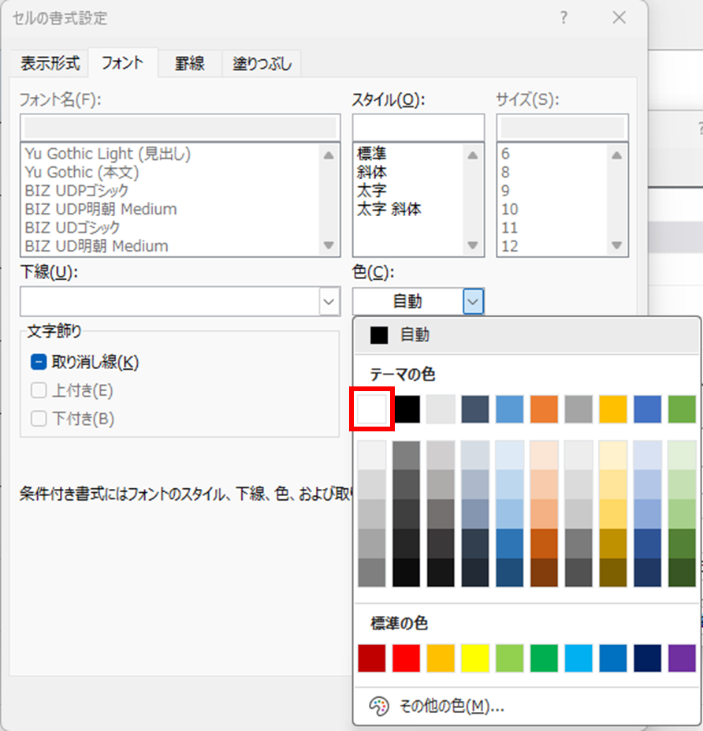Viewport: 703px width, 731px height.
Task: Open the 罫線 tab
Action: 190,63
